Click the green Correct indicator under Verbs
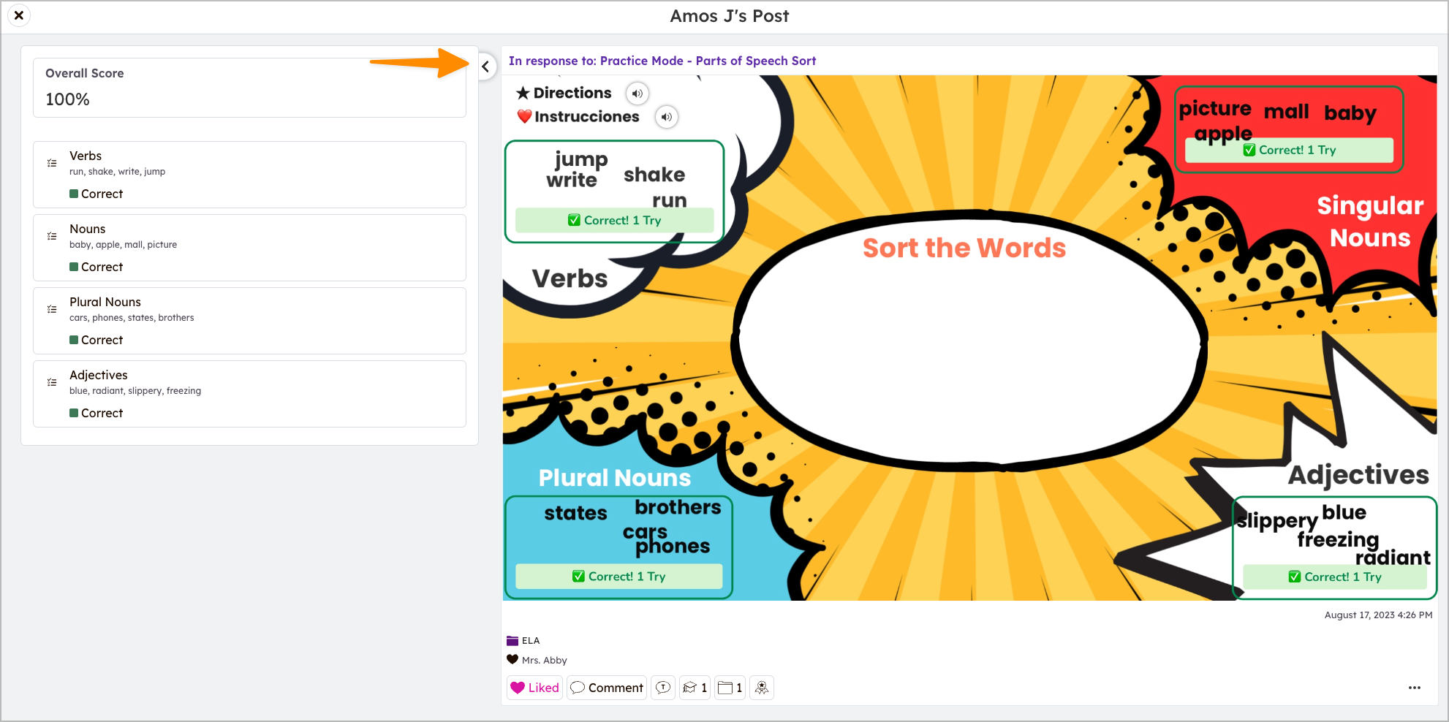 (97, 194)
